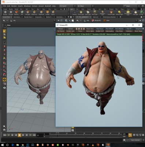Select the viewport Select tool arrow
The width and height of the screenshot is (145, 147).
[x=4, y=43]
